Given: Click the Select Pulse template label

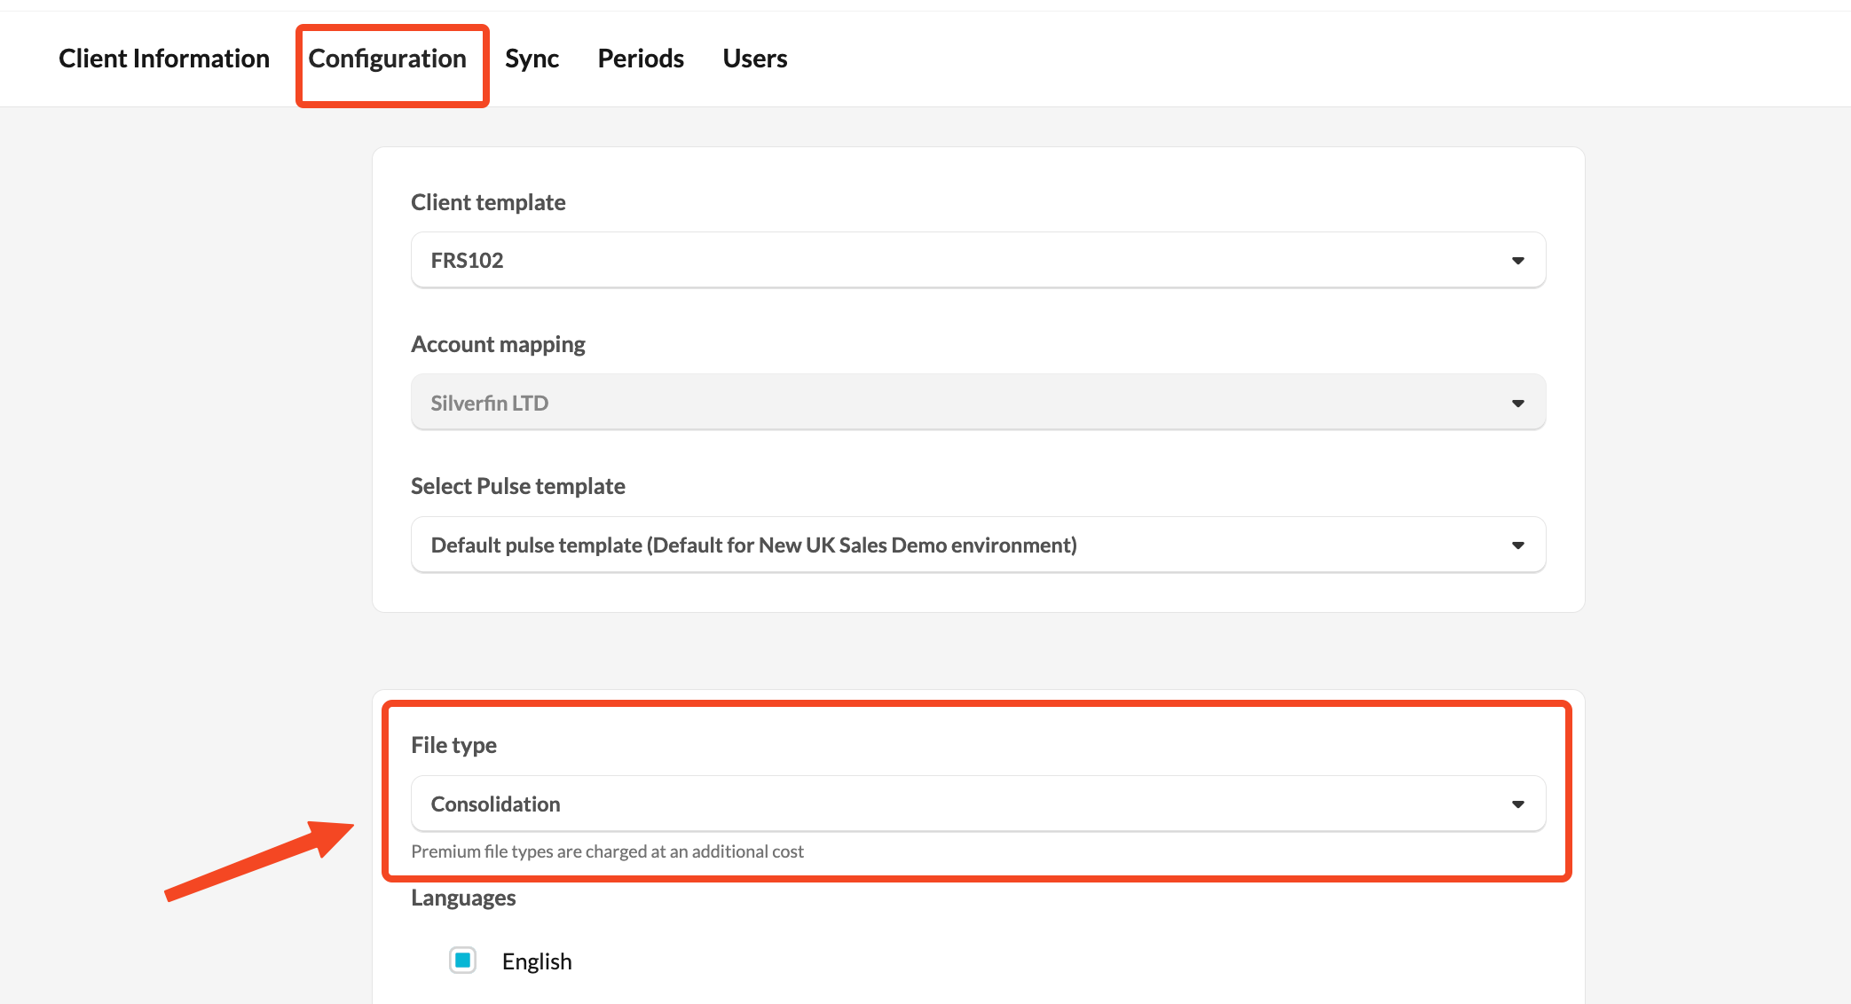Looking at the screenshot, I should pos(518,486).
